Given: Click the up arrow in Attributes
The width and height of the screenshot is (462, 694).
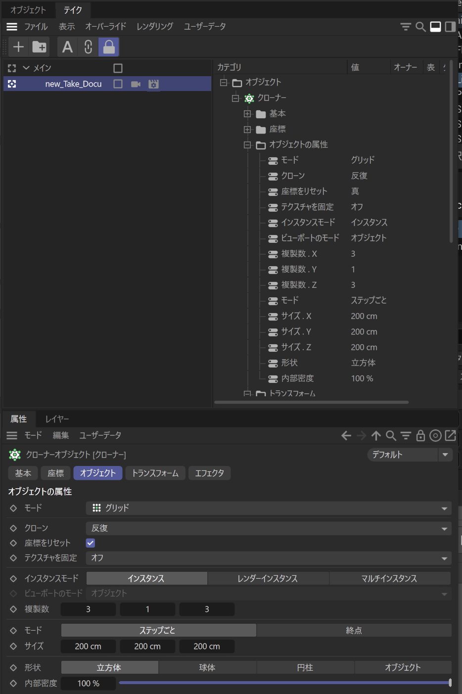Looking at the screenshot, I should [x=376, y=435].
